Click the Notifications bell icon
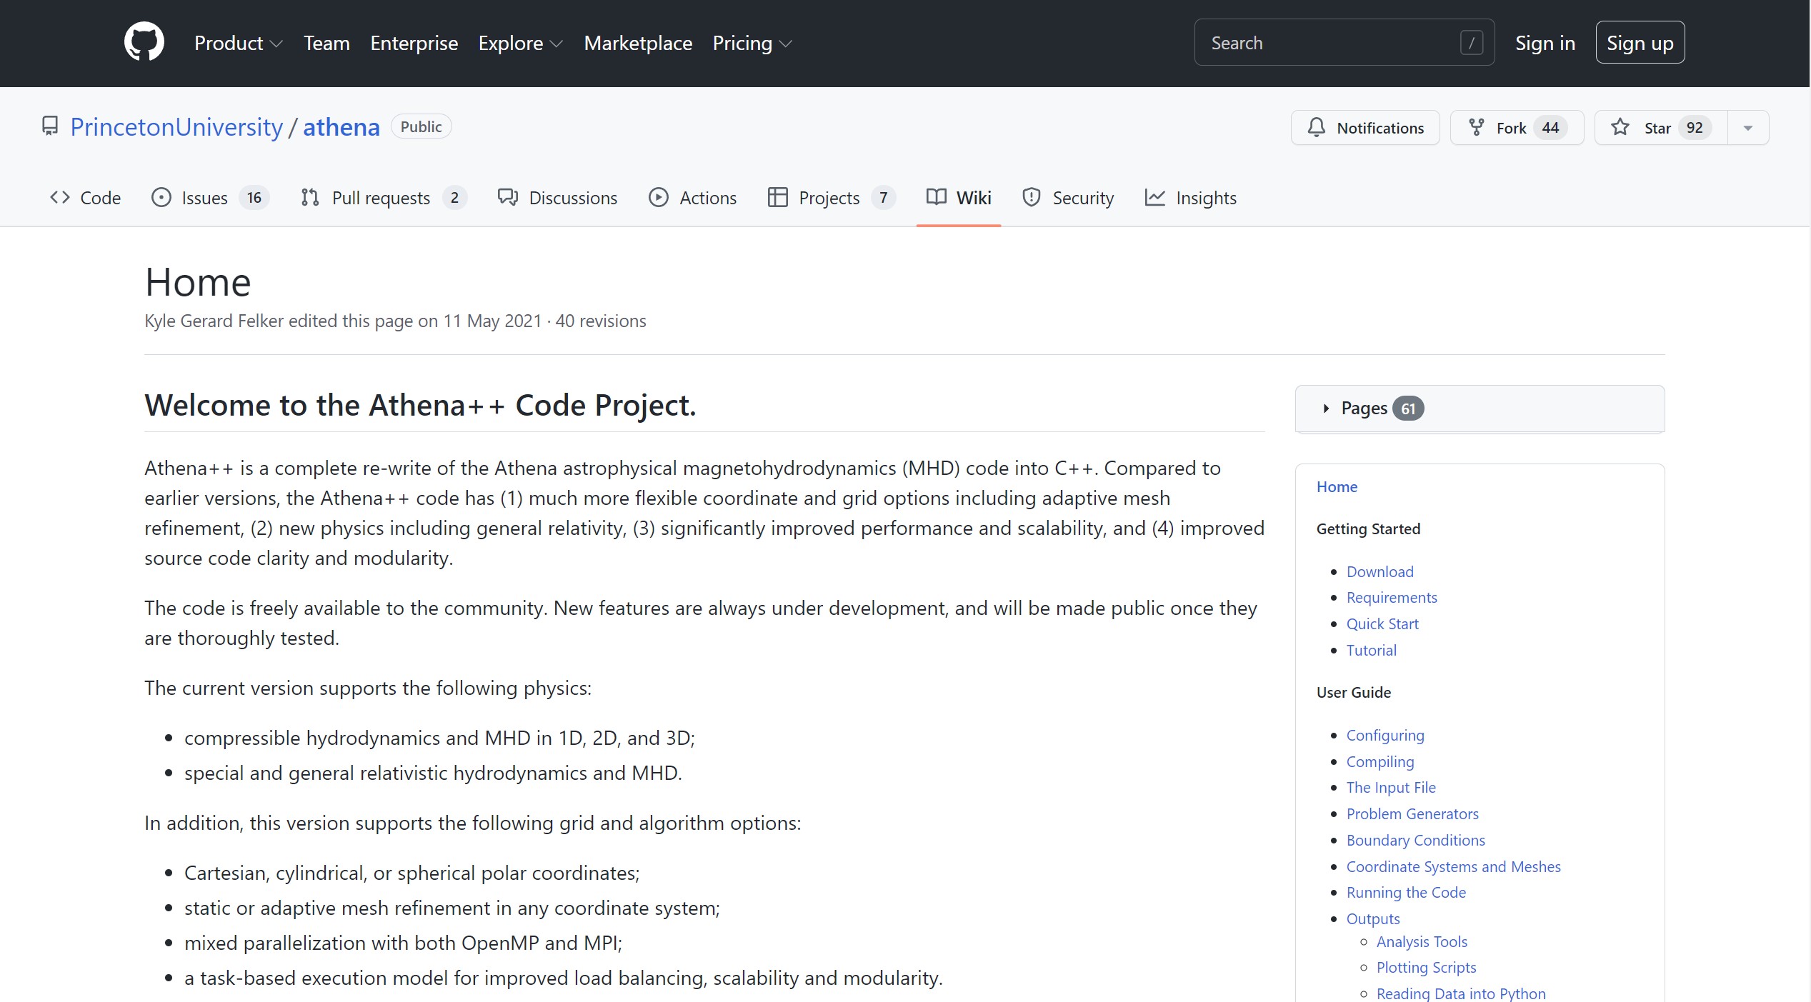The width and height of the screenshot is (1811, 1002). [1316, 128]
